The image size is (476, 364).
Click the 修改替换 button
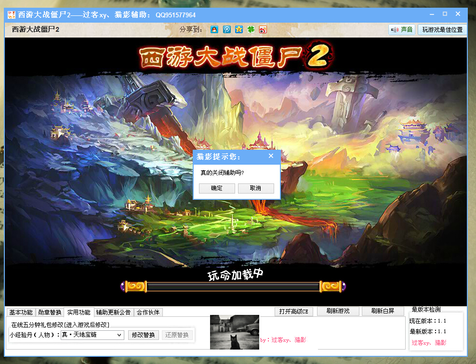(143, 335)
